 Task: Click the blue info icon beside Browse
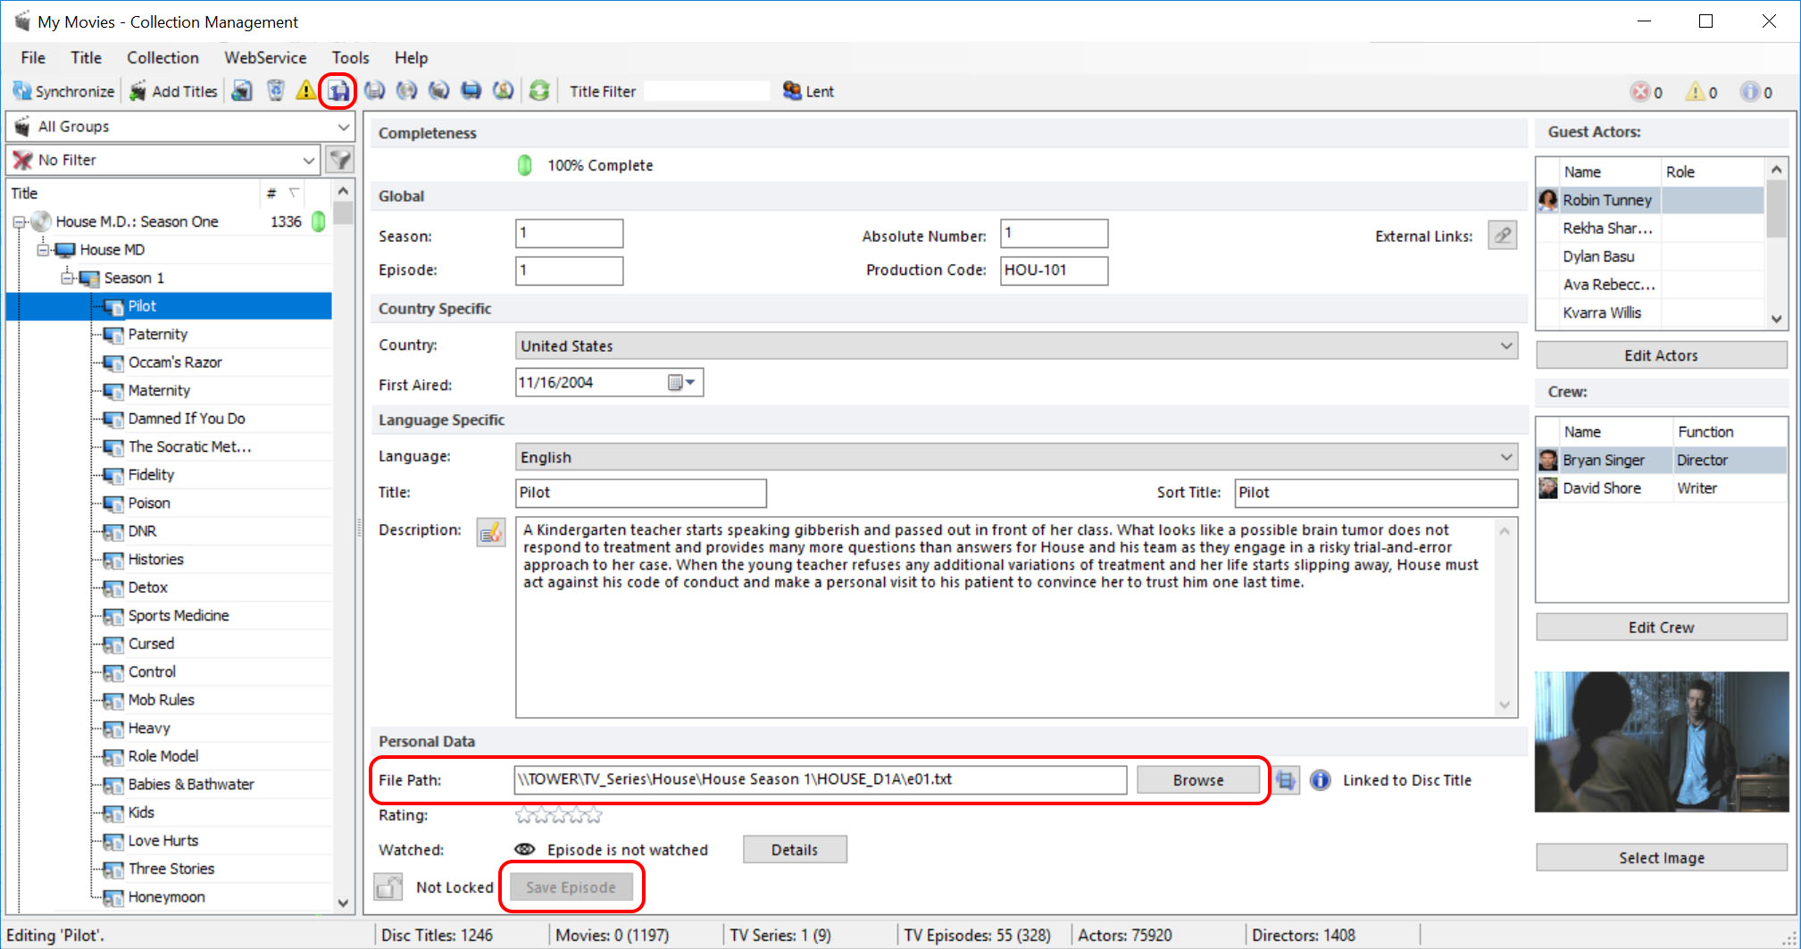point(1321,780)
